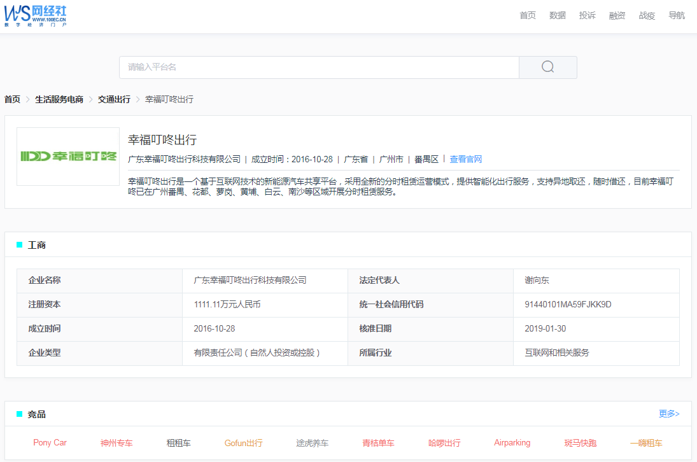The width and height of the screenshot is (697, 462).
Task: Click the 企业类型 label cell
Action: [99, 353]
